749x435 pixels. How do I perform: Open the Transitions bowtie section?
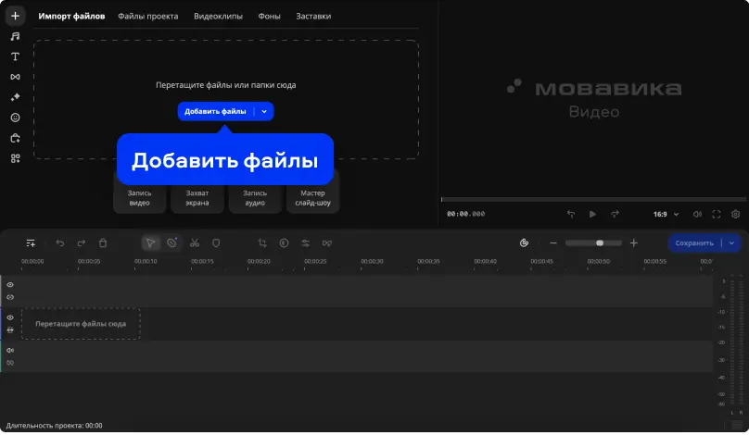pos(15,77)
